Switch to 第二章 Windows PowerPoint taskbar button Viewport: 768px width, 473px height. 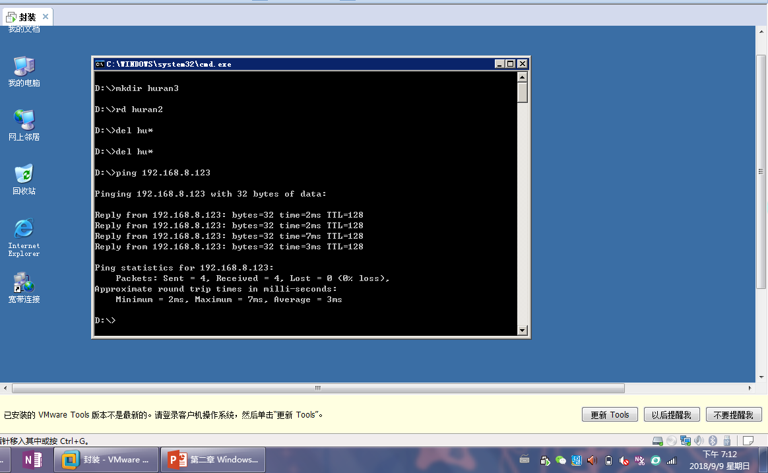pos(213,460)
